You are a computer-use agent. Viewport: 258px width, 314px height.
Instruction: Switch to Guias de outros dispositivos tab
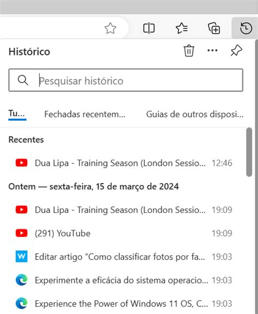coord(195,114)
